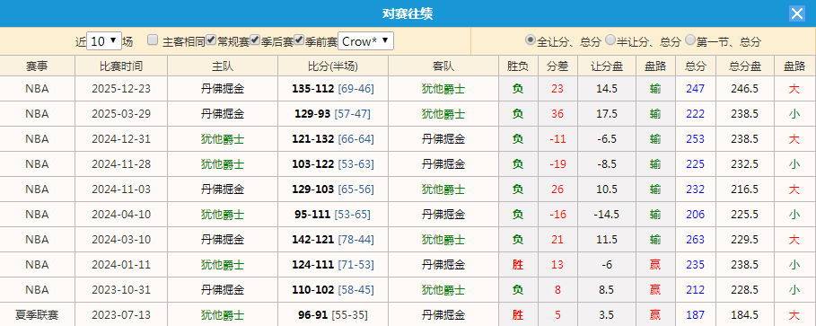816x326 pixels.
Task: Click the date 2024-11-28
Action: 121,164
